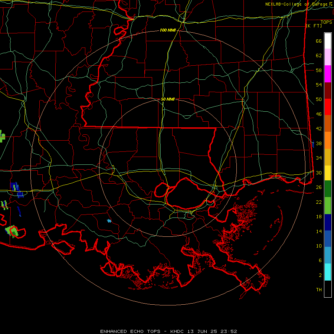Click the 23:52 time stamp
This screenshot has height=334, width=334.
point(229,331)
